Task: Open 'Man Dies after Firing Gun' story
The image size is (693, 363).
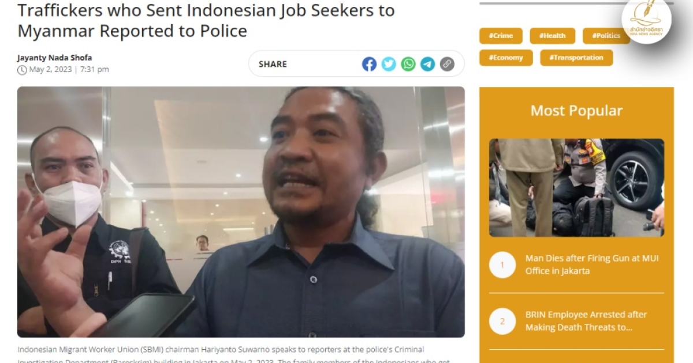Action: tap(592, 264)
